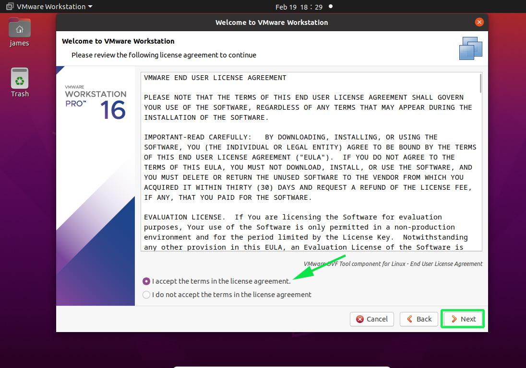Close the Welcome to VMware Workstation dialog
The image size is (526, 368).
point(479,22)
